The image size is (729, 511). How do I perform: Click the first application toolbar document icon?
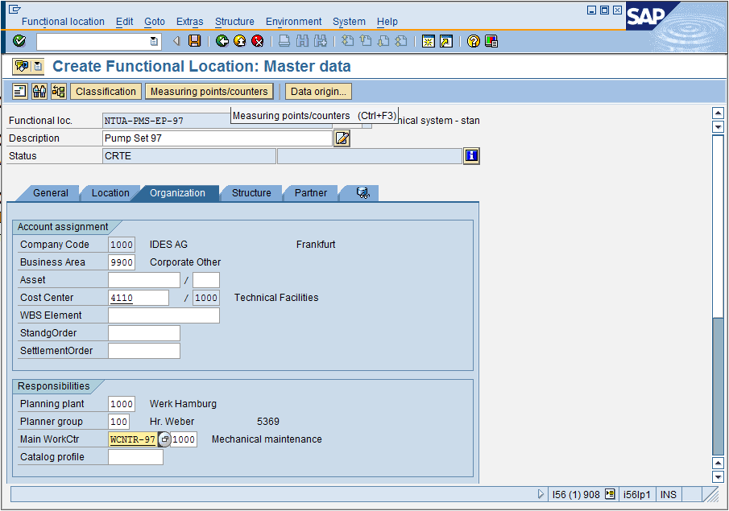pos(20,92)
